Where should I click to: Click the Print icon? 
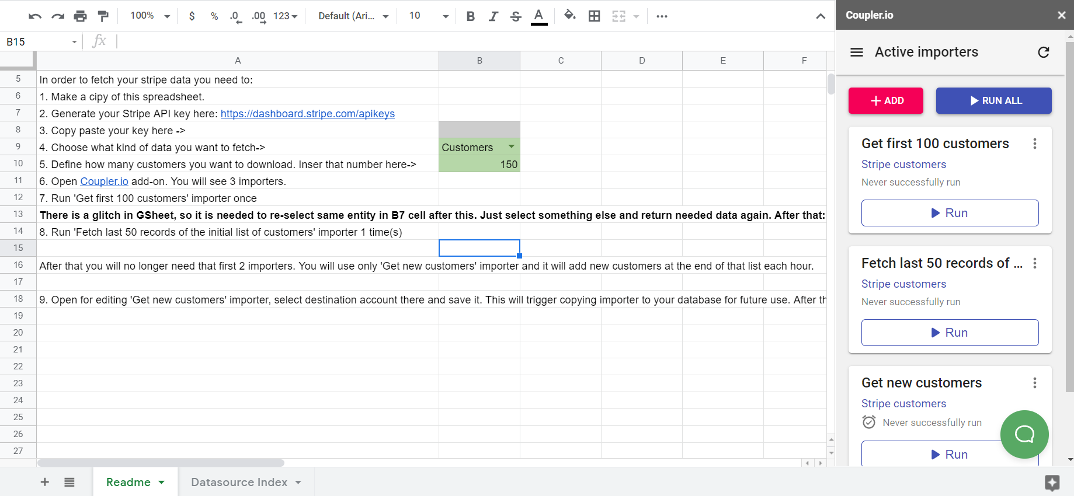81,16
